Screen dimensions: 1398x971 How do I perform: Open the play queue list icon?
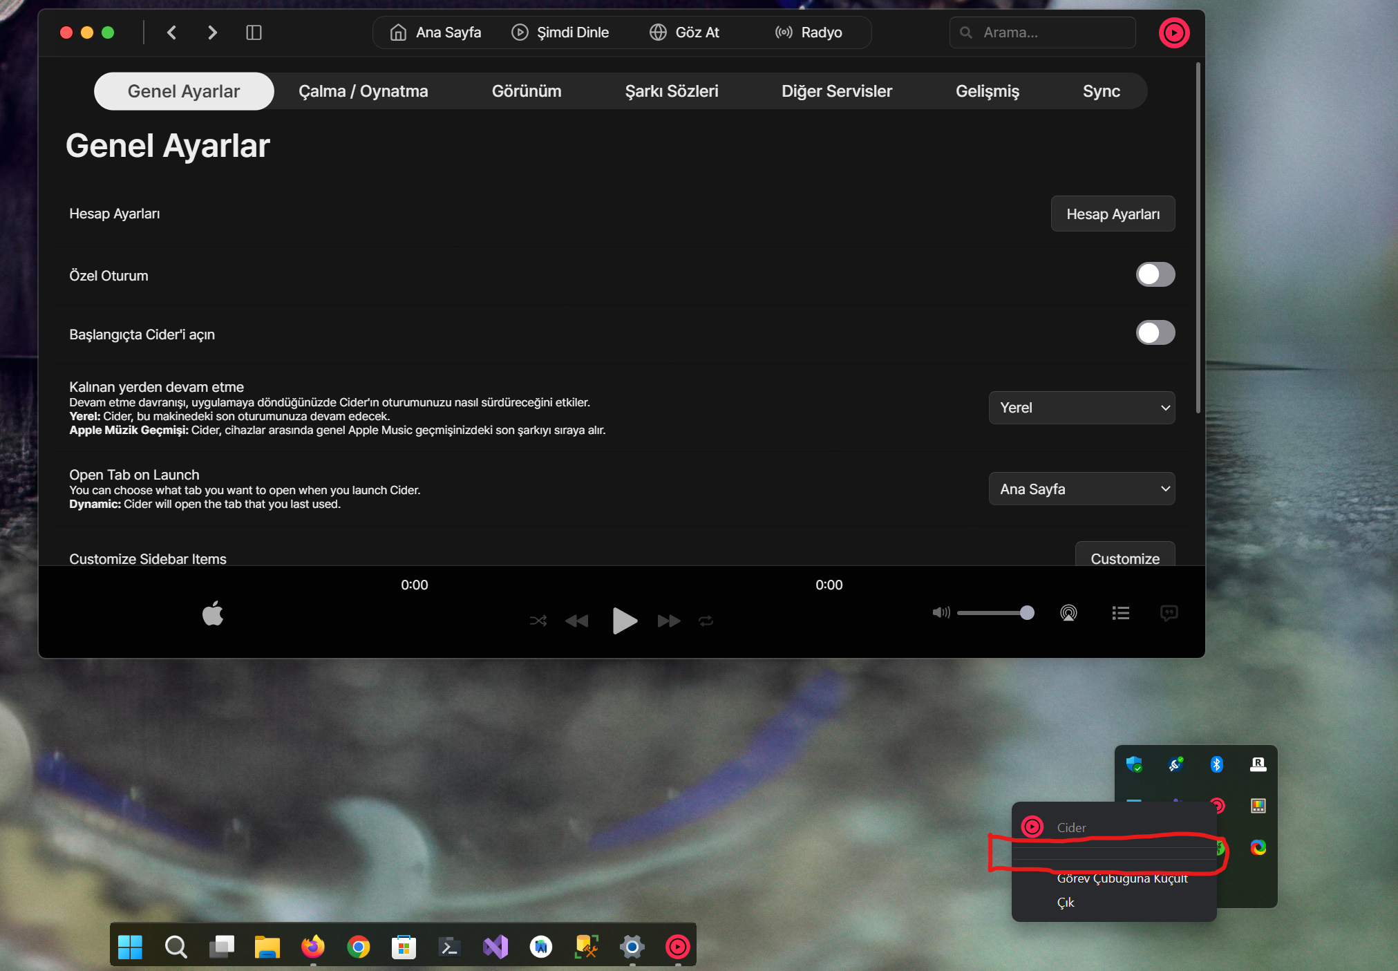pos(1120,613)
